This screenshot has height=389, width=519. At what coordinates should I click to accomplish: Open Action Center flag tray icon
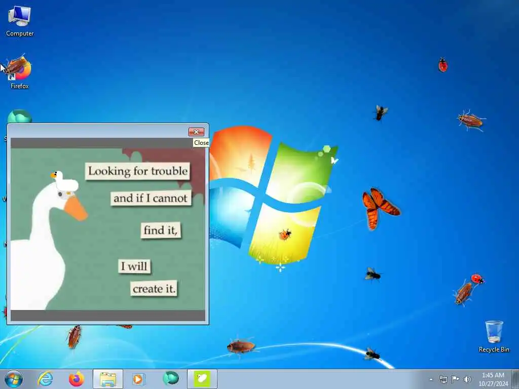(x=456, y=379)
